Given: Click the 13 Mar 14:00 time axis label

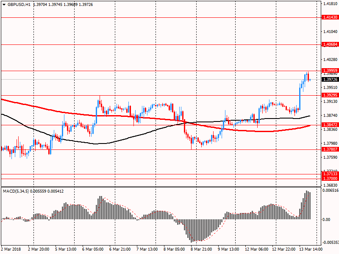Looking at the screenshot, I should click(x=311, y=249).
